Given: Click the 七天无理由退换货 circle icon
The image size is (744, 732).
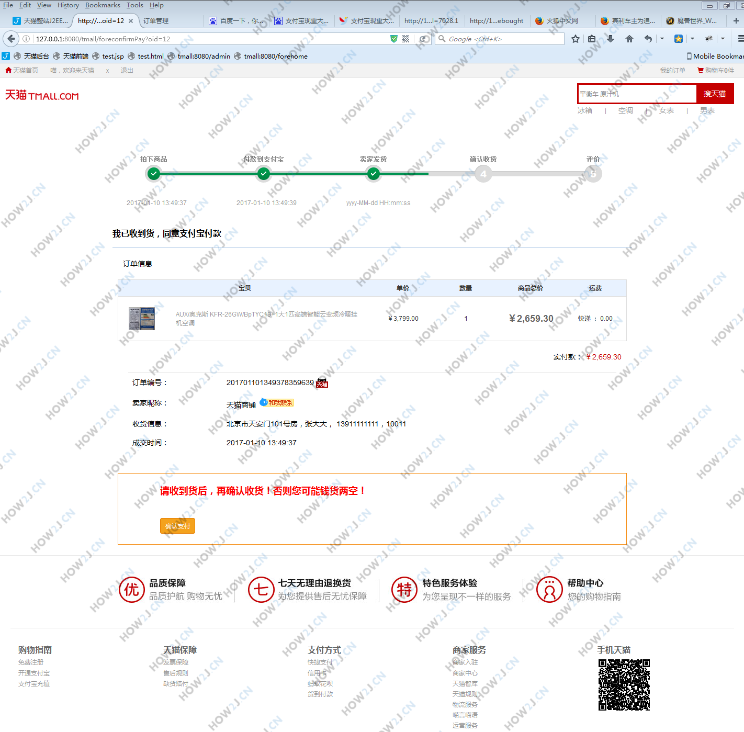Looking at the screenshot, I should tap(261, 590).
